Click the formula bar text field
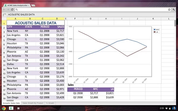 [x=91, y=15]
